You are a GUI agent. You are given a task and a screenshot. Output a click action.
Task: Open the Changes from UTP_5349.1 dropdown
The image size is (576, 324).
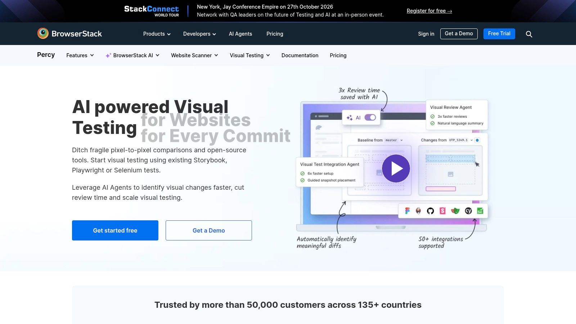pos(447,140)
